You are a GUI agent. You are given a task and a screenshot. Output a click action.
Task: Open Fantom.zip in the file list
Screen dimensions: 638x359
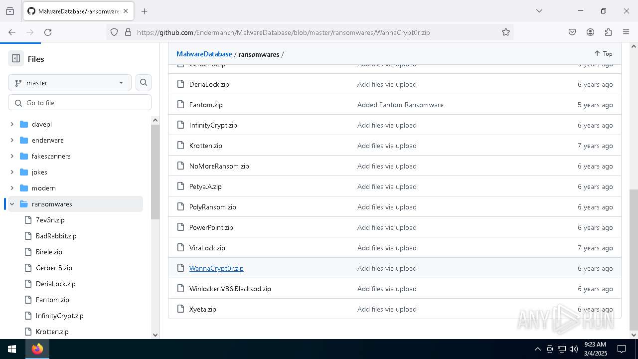206,105
